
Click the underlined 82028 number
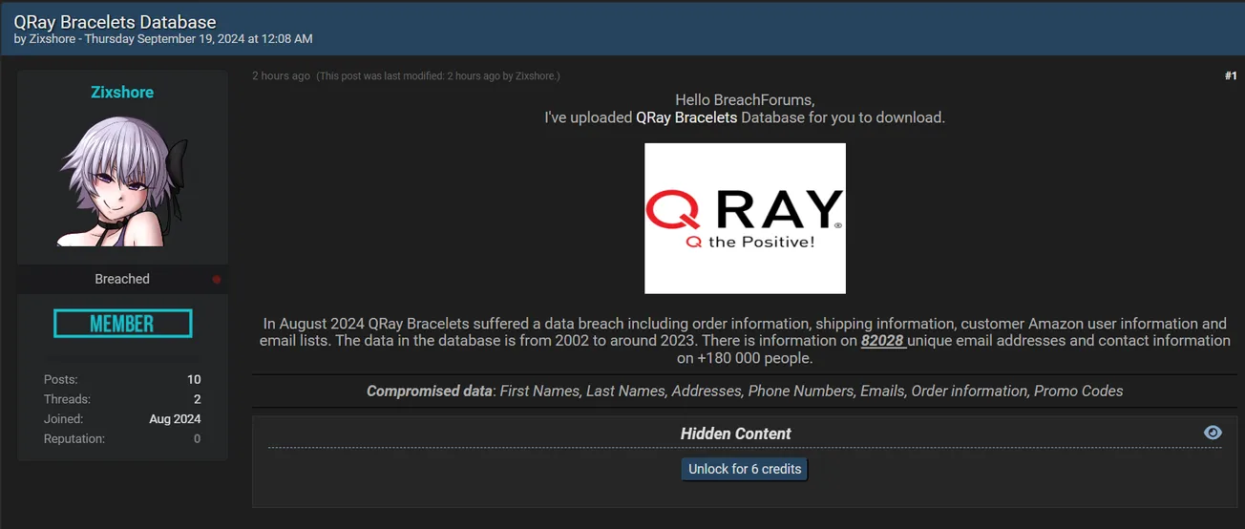tap(883, 341)
